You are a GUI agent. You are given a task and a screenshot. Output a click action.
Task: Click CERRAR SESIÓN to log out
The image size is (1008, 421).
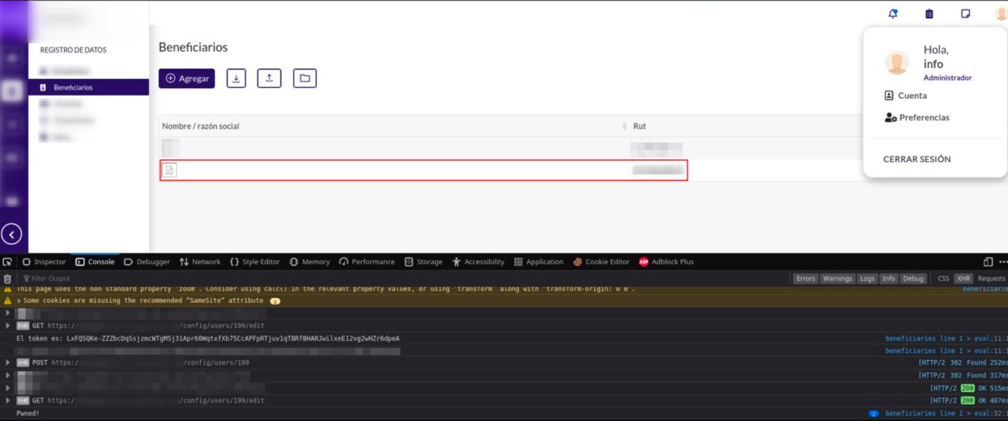pos(917,159)
